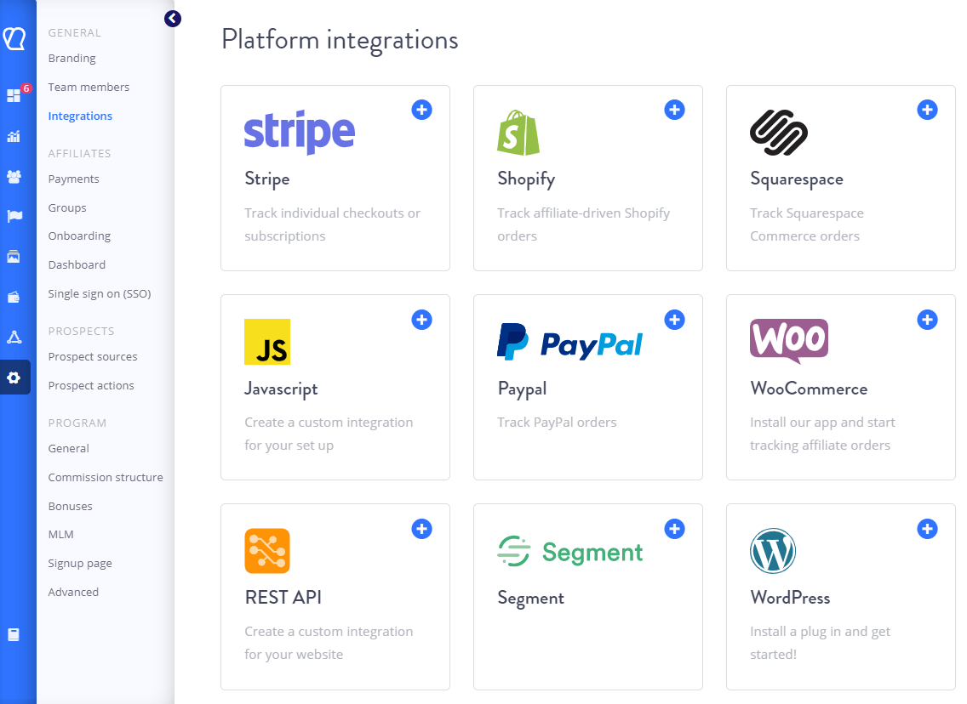This screenshot has height=704, width=967.
Task: Click the yellow JS logo
Action: pyautogui.click(x=267, y=342)
